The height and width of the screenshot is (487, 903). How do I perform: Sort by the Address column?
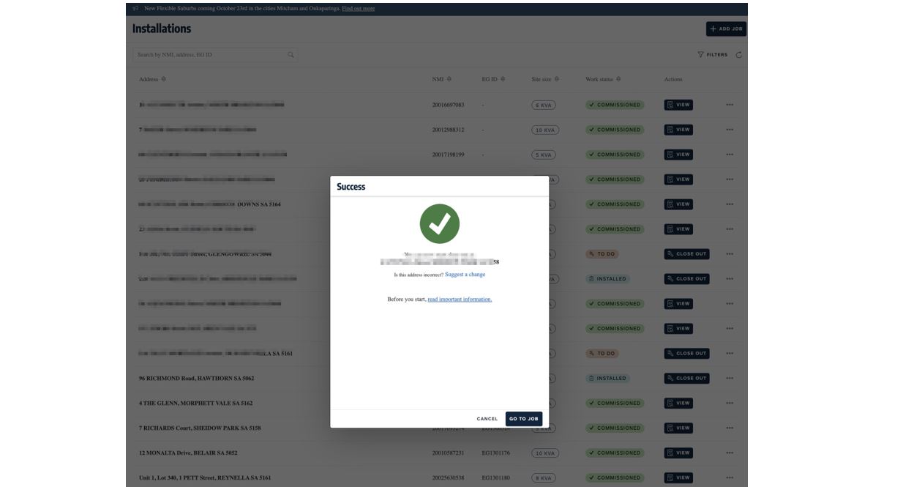(x=163, y=79)
